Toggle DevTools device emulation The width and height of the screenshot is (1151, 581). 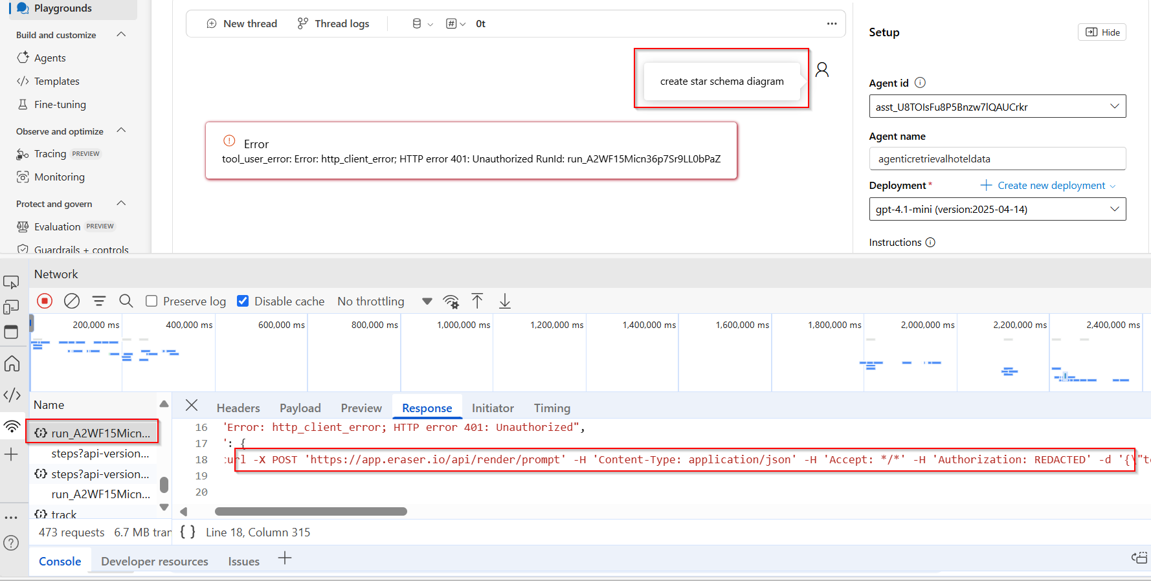click(x=11, y=307)
